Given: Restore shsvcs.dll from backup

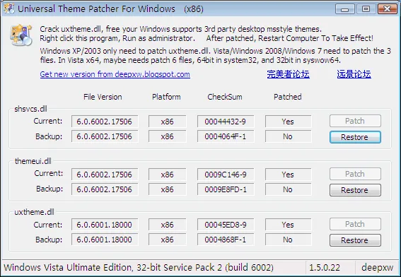Looking at the screenshot, I should tap(355, 137).
